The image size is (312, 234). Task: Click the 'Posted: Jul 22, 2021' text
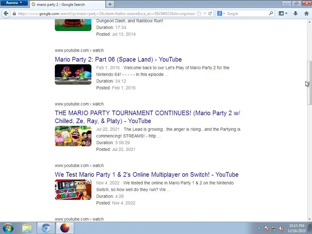point(116,149)
